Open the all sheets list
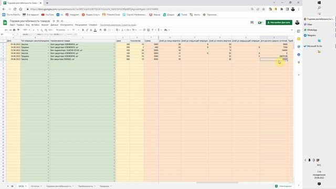 [x=12, y=186]
